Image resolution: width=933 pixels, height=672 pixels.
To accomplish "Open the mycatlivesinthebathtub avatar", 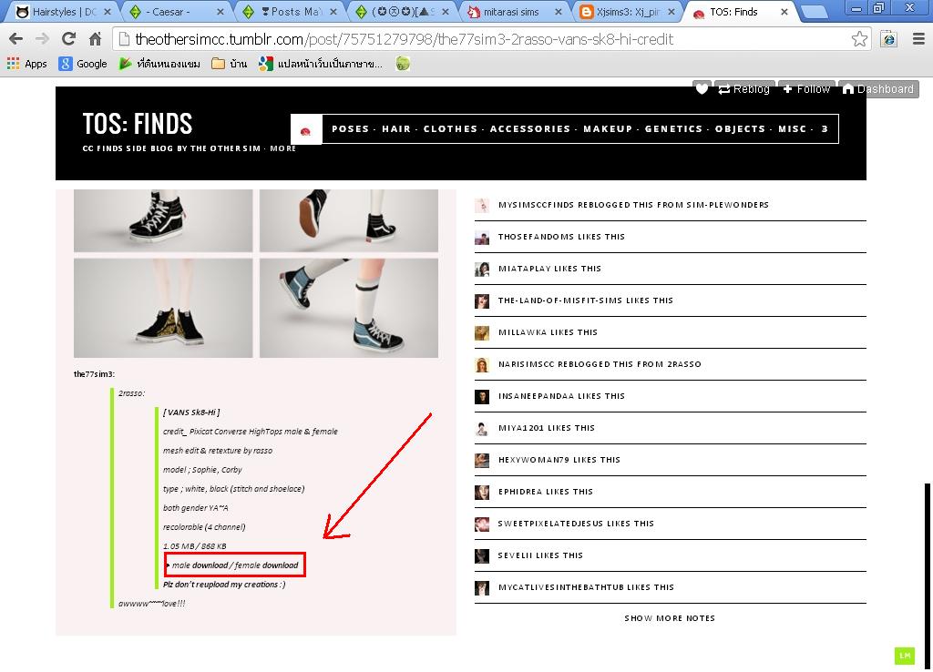I will (x=482, y=588).
